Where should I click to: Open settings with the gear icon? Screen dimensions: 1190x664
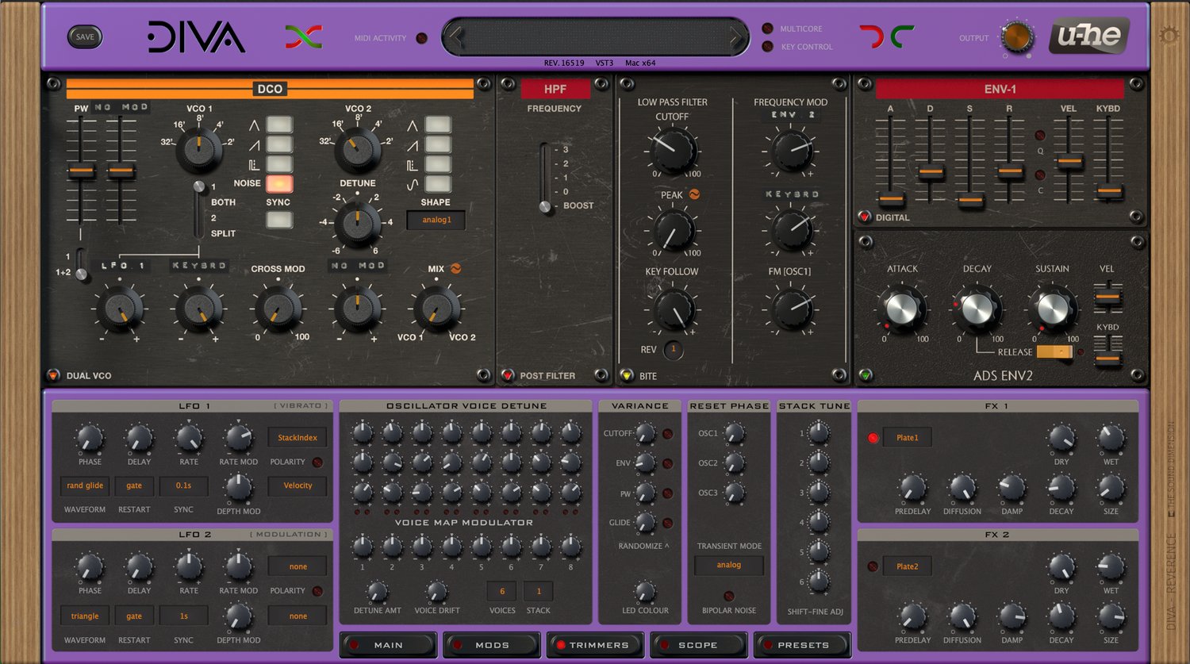coord(1169,36)
